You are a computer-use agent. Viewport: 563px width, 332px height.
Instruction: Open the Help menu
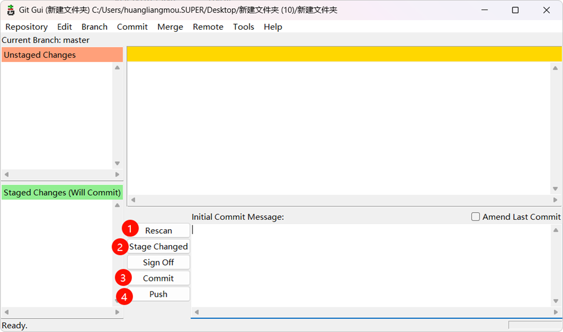[273, 27]
